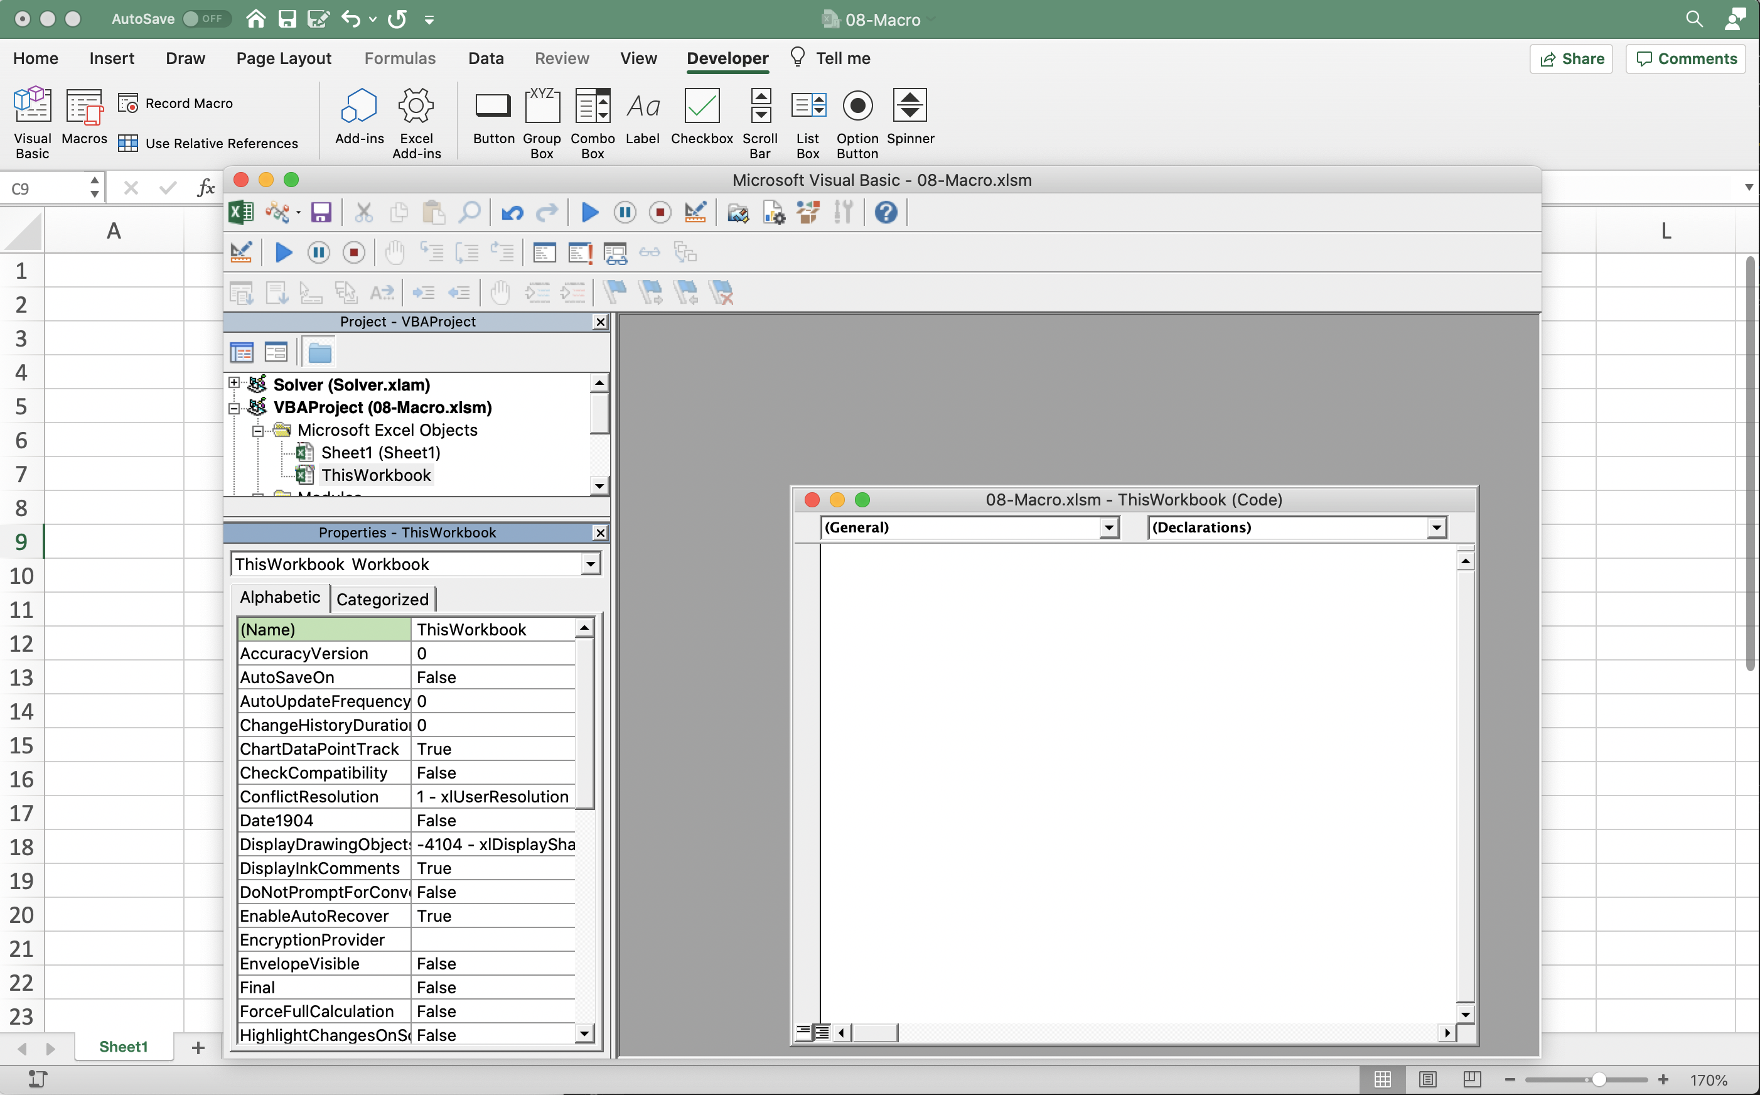Select Sheet1 (Sheet1) in project tree

click(380, 453)
